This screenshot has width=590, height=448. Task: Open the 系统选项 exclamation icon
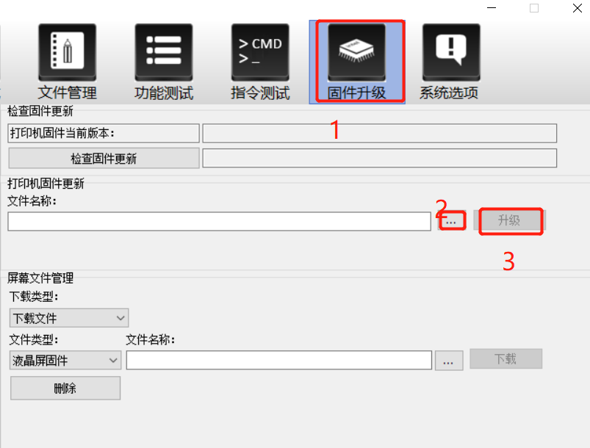pyautogui.click(x=451, y=52)
